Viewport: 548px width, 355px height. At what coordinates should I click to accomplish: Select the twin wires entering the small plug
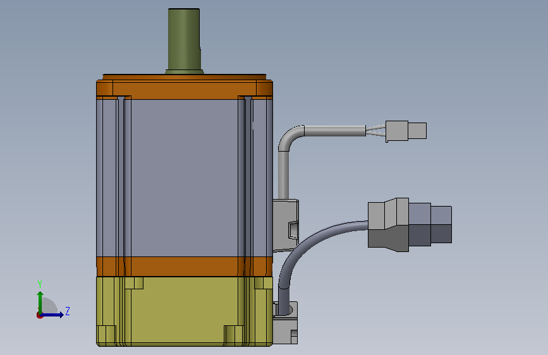(375, 131)
